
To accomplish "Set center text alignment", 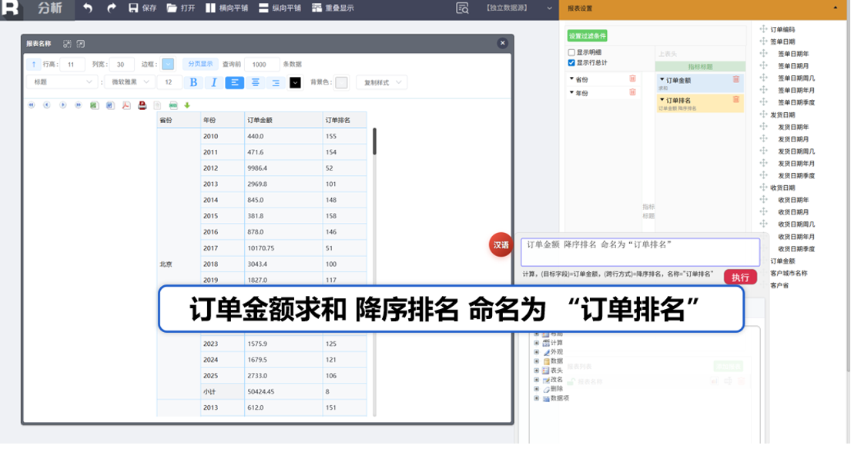I will pyautogui.click(x=255, y=82).
